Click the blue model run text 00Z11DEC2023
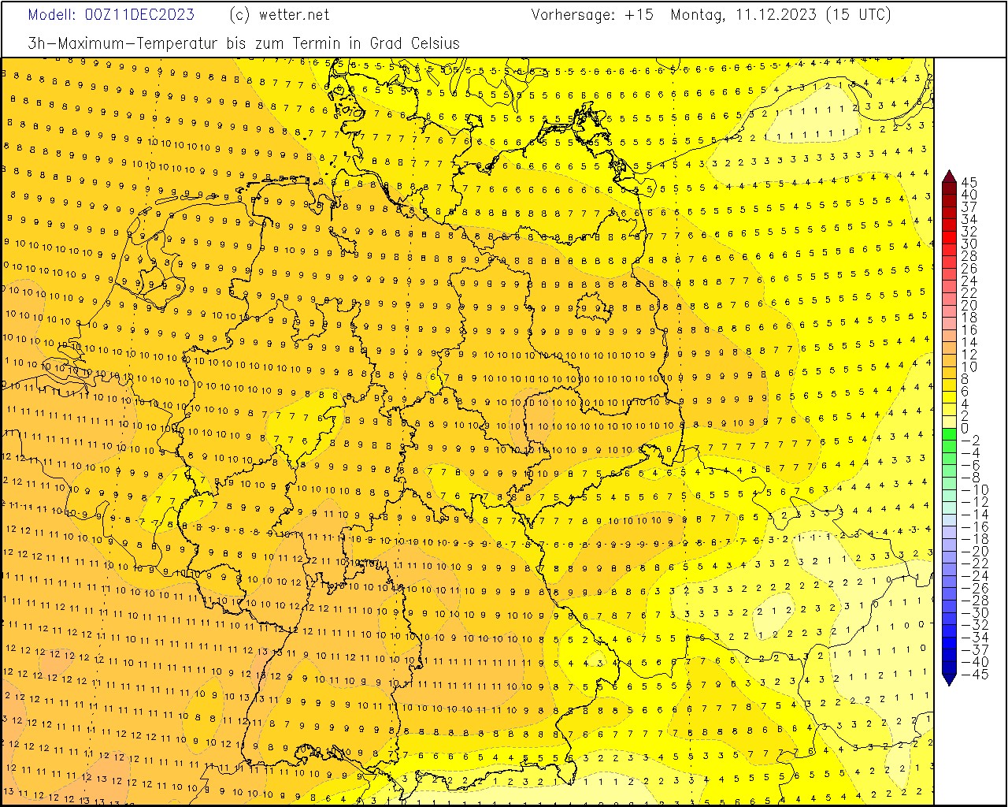Image resolution: width=1008 pixels, height=807 pixels. point(139,15)
